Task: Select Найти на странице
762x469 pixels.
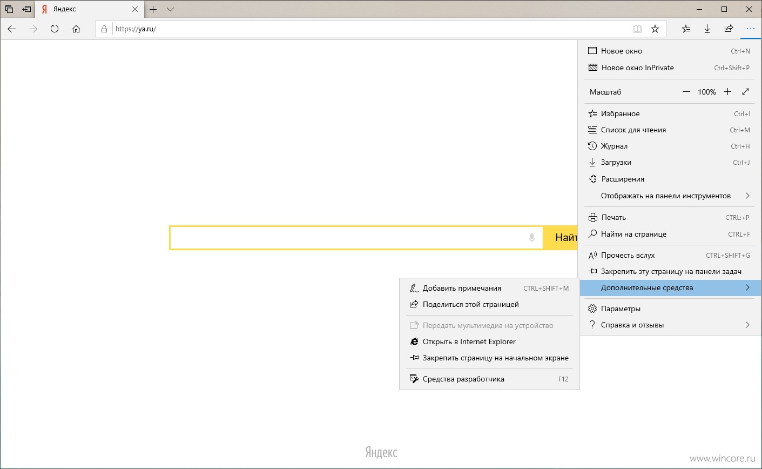Action: pos(670,234)
